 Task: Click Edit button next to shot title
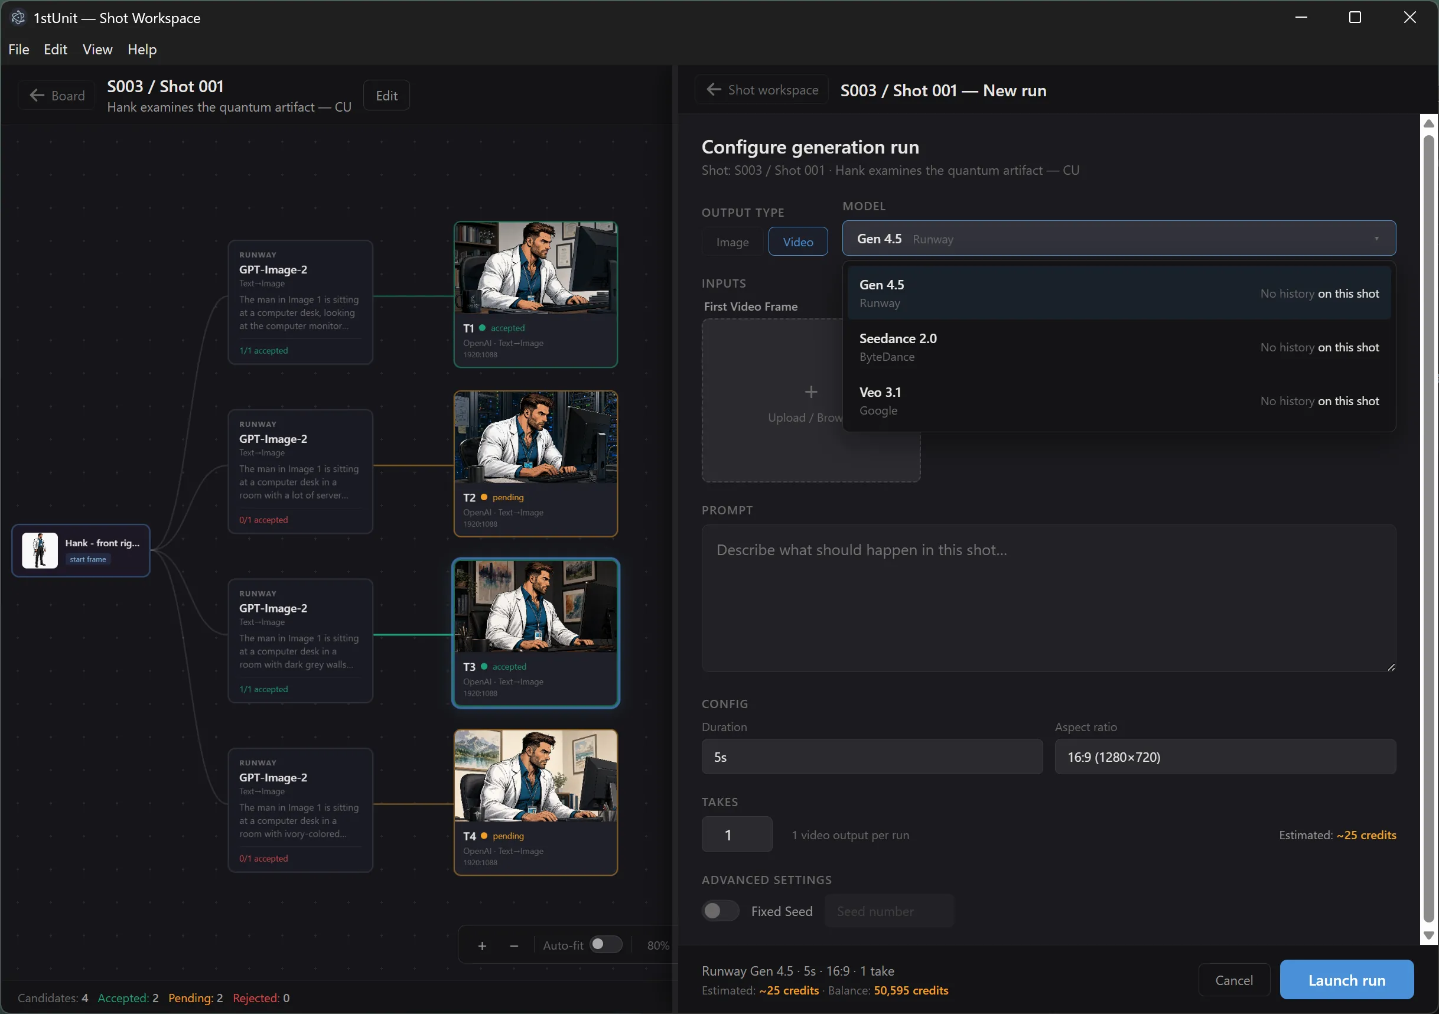[x=386, y=95]
